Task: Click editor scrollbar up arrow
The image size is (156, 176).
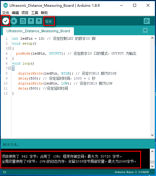Action: coord(152,38)
